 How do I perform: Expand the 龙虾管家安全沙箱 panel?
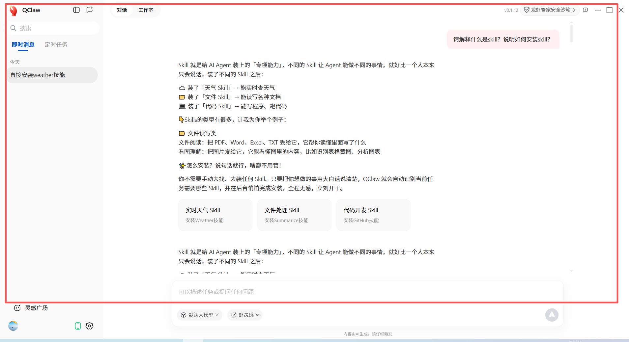coord(550,10)
